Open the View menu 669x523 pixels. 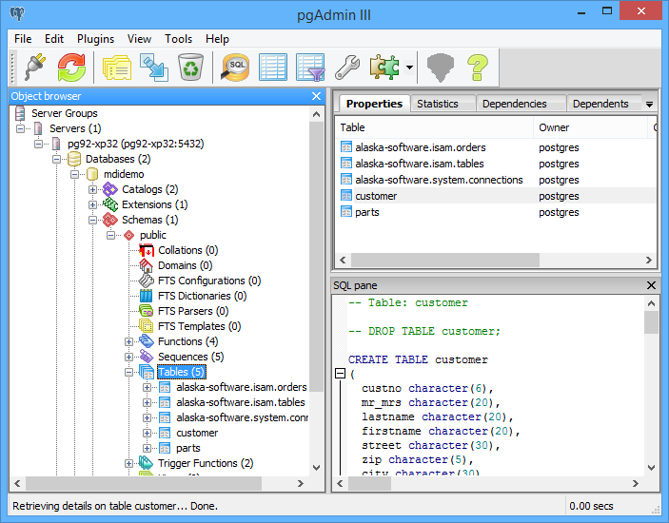139,39
